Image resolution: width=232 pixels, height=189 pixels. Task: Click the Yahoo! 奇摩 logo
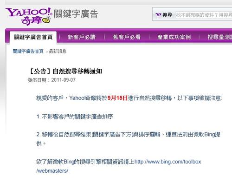(29, 16)
